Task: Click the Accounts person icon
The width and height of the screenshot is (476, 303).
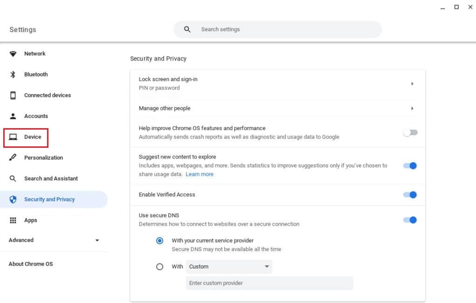Action: click(13, 116)
